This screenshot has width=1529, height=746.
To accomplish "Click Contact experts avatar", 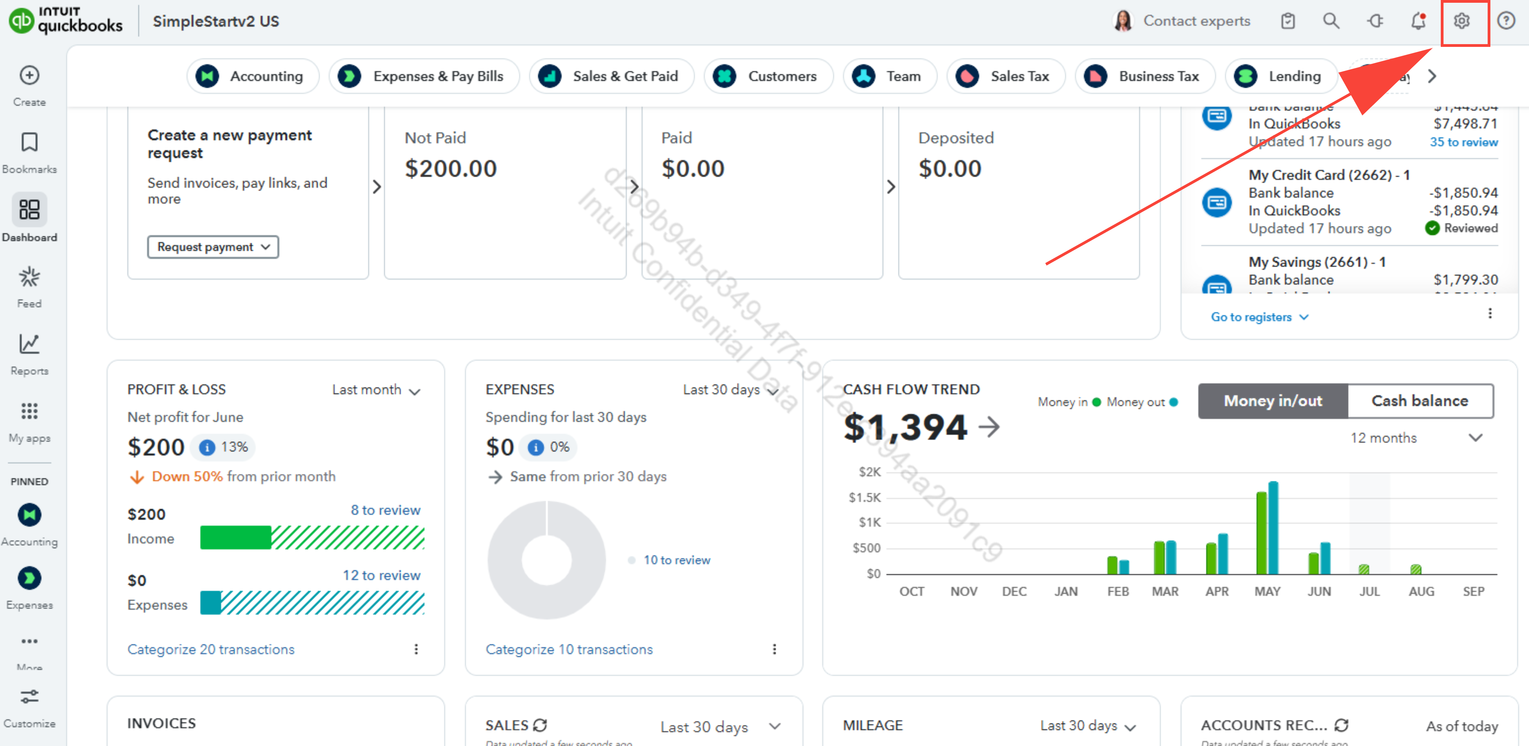I will tap(1122, 21).
